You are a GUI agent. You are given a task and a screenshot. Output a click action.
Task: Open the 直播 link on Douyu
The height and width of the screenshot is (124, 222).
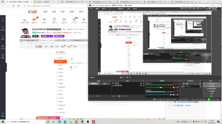(54, 12)
